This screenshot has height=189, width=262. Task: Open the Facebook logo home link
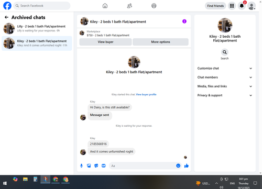pos(7,6)
